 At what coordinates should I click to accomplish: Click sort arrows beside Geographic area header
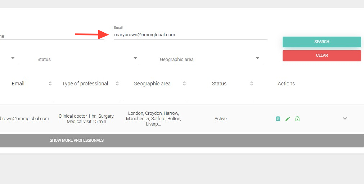pos(184,84)
